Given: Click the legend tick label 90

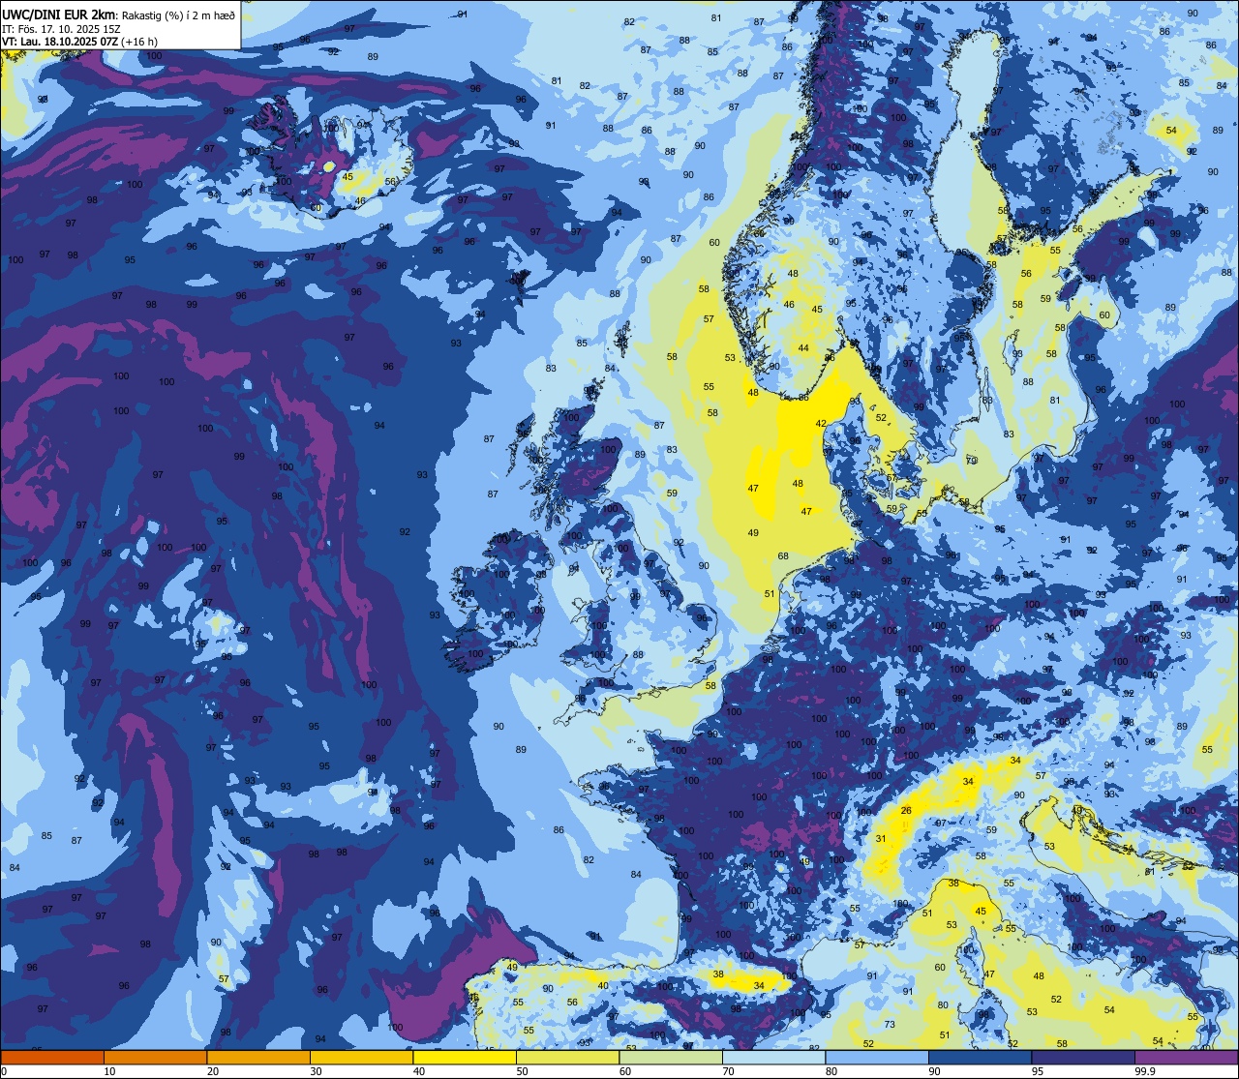Looking at the screenshot, I should (x=934, y=1071).
